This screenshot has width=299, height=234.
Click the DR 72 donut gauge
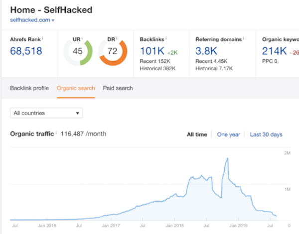pos(113,51)
